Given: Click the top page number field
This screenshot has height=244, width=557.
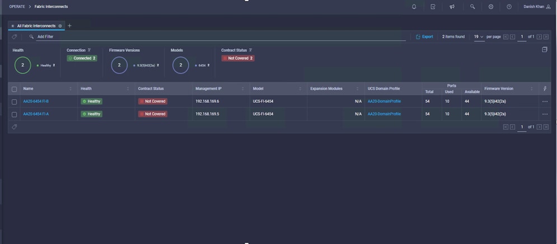Looking at the screenshot, I should (x=522, y=37).
